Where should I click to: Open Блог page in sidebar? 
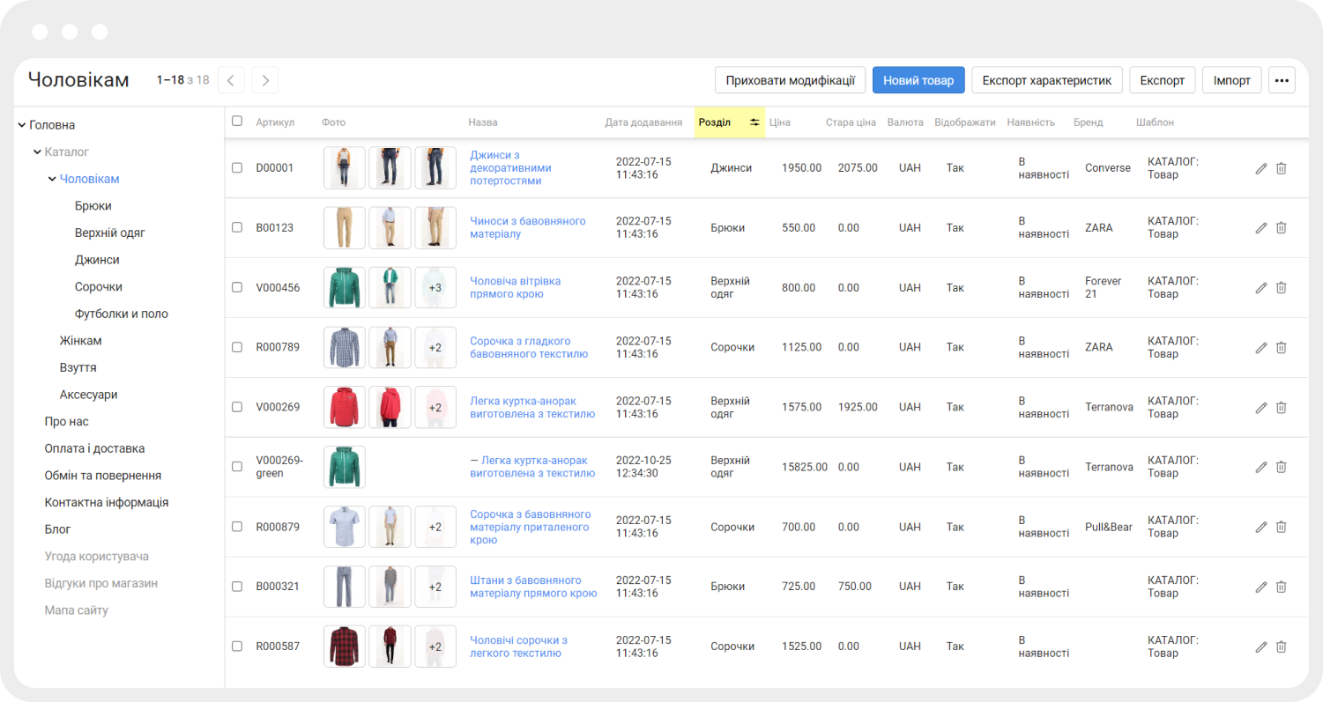[x=57, y=529]
